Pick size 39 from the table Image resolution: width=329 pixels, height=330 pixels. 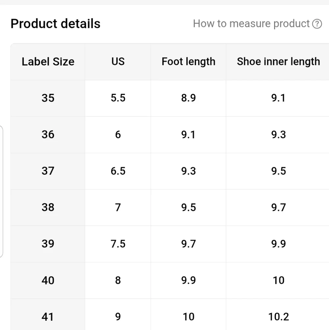pyautogui.click(x=48, y=244)
